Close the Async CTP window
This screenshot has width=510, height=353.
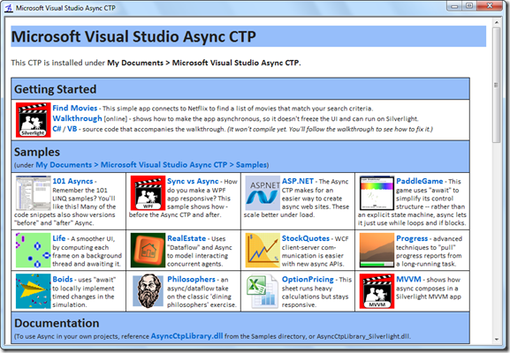point(490,6)
